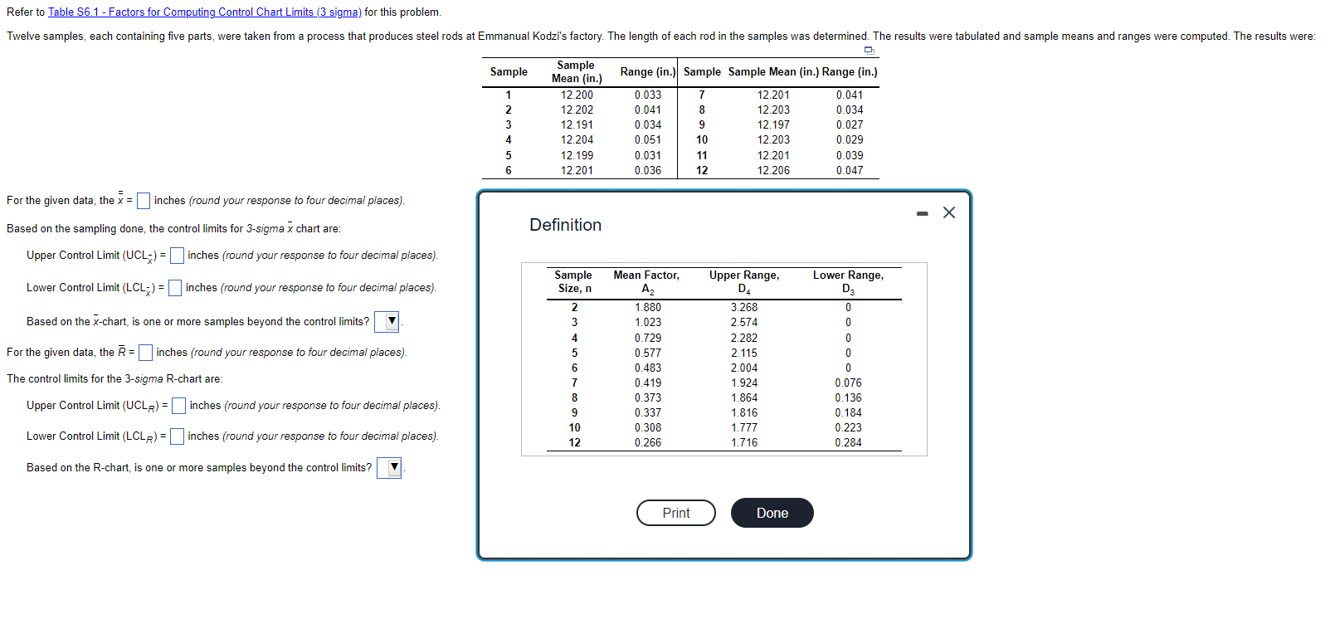1330x619 pixels.
Task: Open the Table S6.1 control chart factors link
Action: [x=205, y=12]
